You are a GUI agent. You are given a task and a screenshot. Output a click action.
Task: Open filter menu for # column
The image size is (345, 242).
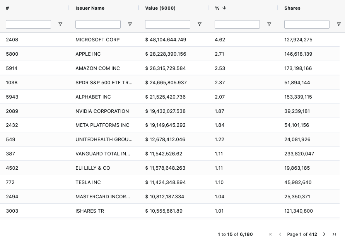60,24
